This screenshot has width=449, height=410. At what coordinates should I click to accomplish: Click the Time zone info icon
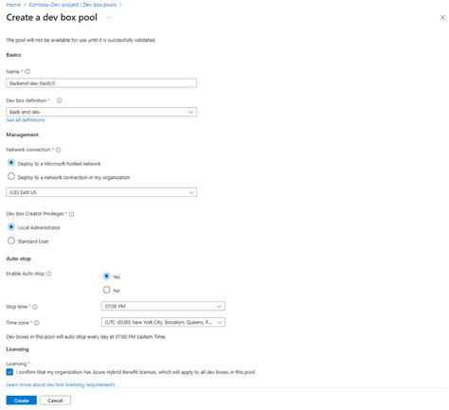(37, 323)
